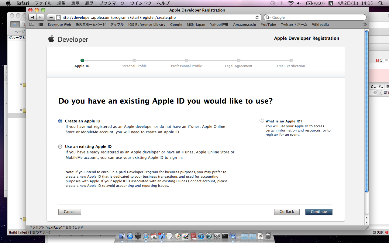389x243 pixels.
Task: Open the Dictionary app in the Dock
Action: point(194,236)
